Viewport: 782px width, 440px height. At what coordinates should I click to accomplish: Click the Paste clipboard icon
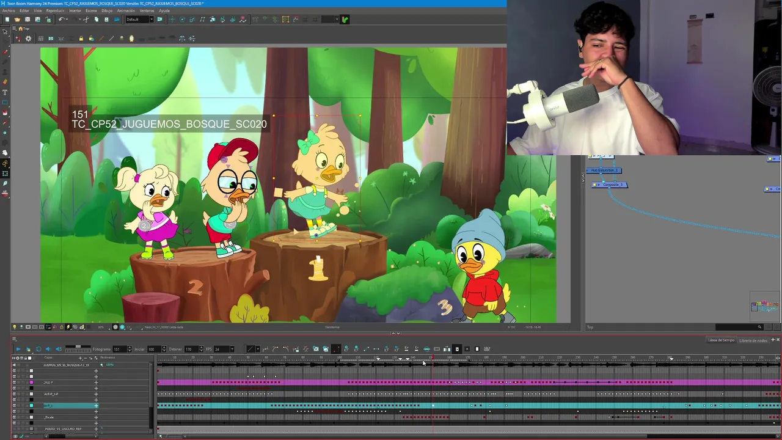pyautogui.click(x=106, y=20)
